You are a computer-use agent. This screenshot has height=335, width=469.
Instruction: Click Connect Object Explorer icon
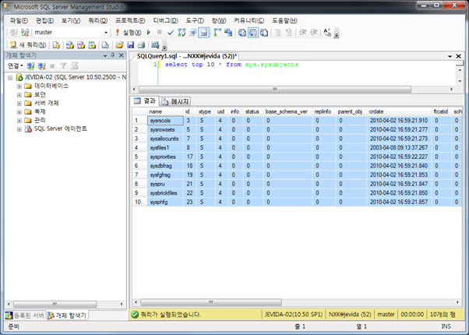30,65
